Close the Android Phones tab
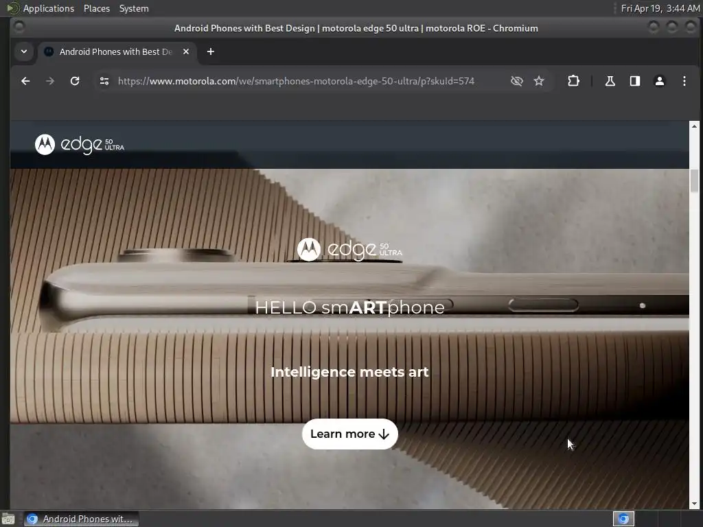This screenshot has height=527, width=703. (x=186, y=51)
